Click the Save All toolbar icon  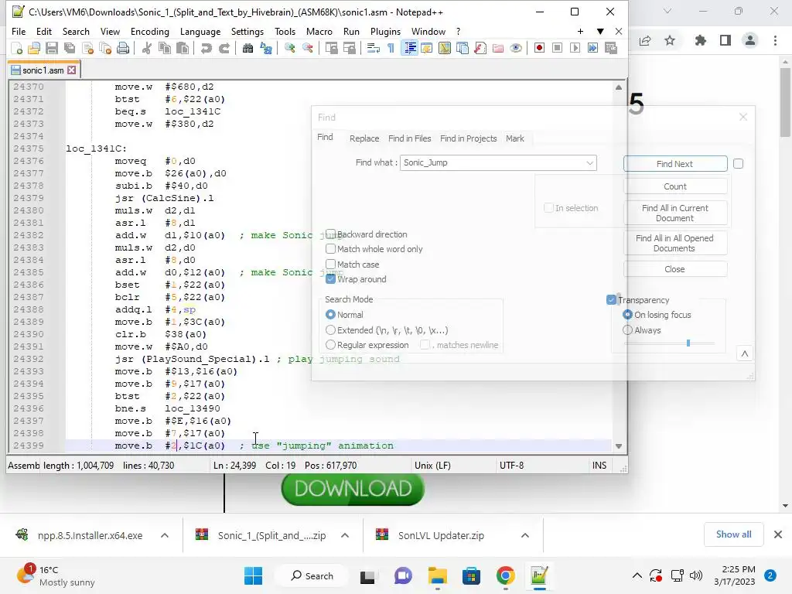(69, 48)
